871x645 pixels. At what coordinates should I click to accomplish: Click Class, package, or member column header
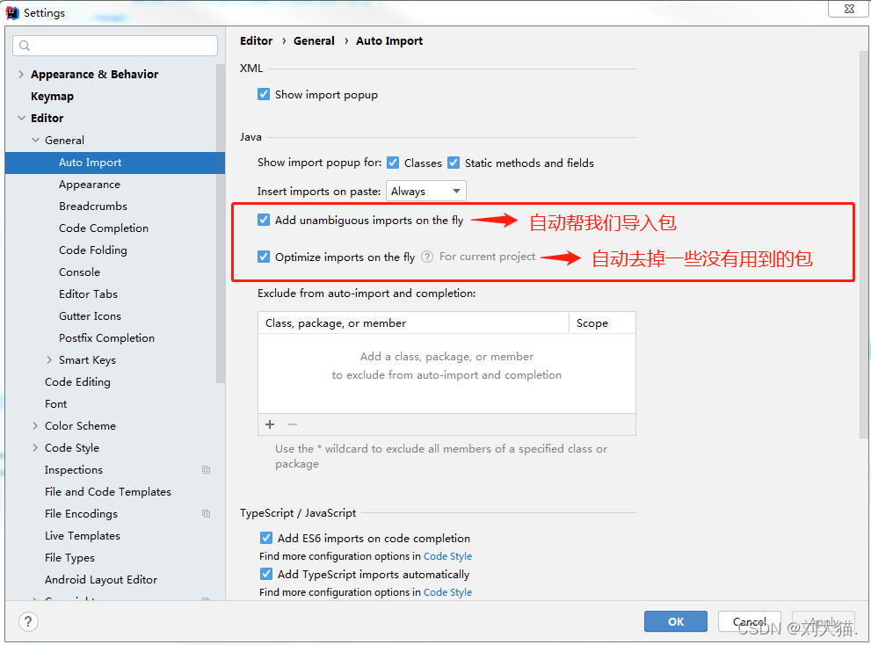coord(413,322)
